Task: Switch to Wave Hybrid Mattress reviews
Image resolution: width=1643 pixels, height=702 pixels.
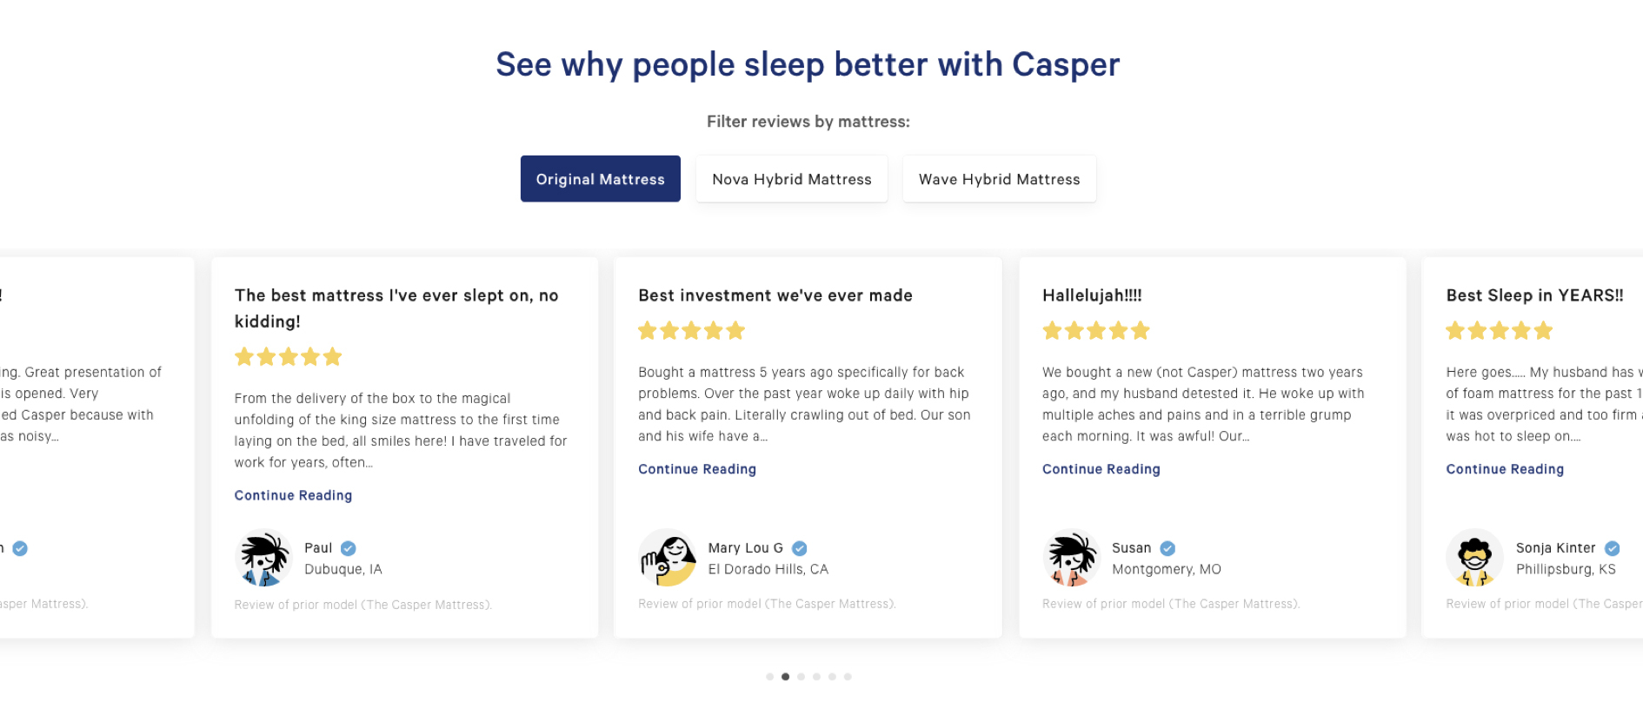Action: coord(999,179)
